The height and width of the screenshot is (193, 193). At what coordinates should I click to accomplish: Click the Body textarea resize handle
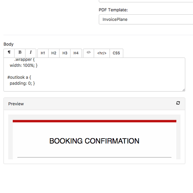pyautogui.click(x=184, y=90)
